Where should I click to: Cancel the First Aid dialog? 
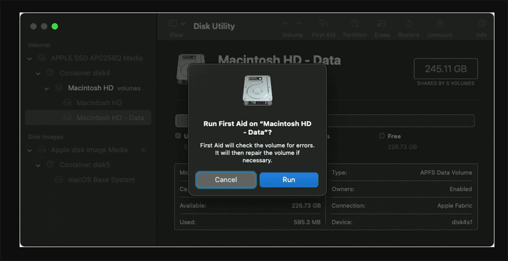[226, 180]
